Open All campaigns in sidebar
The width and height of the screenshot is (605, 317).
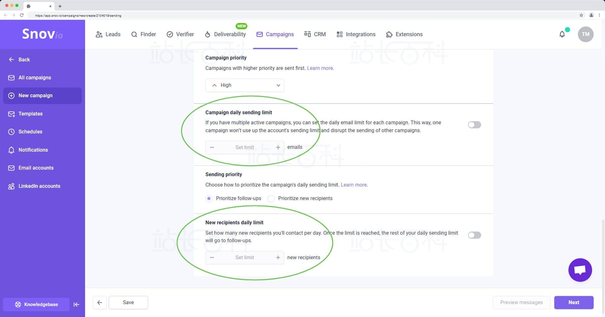tap(42, 78)
